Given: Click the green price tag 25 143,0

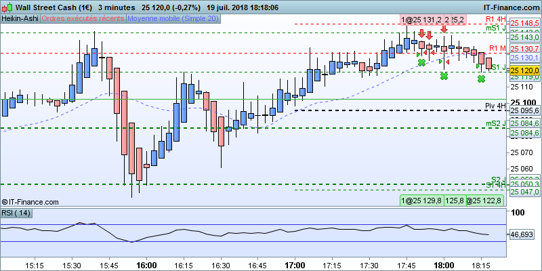Looking at the screenshot, I should 524,37.
